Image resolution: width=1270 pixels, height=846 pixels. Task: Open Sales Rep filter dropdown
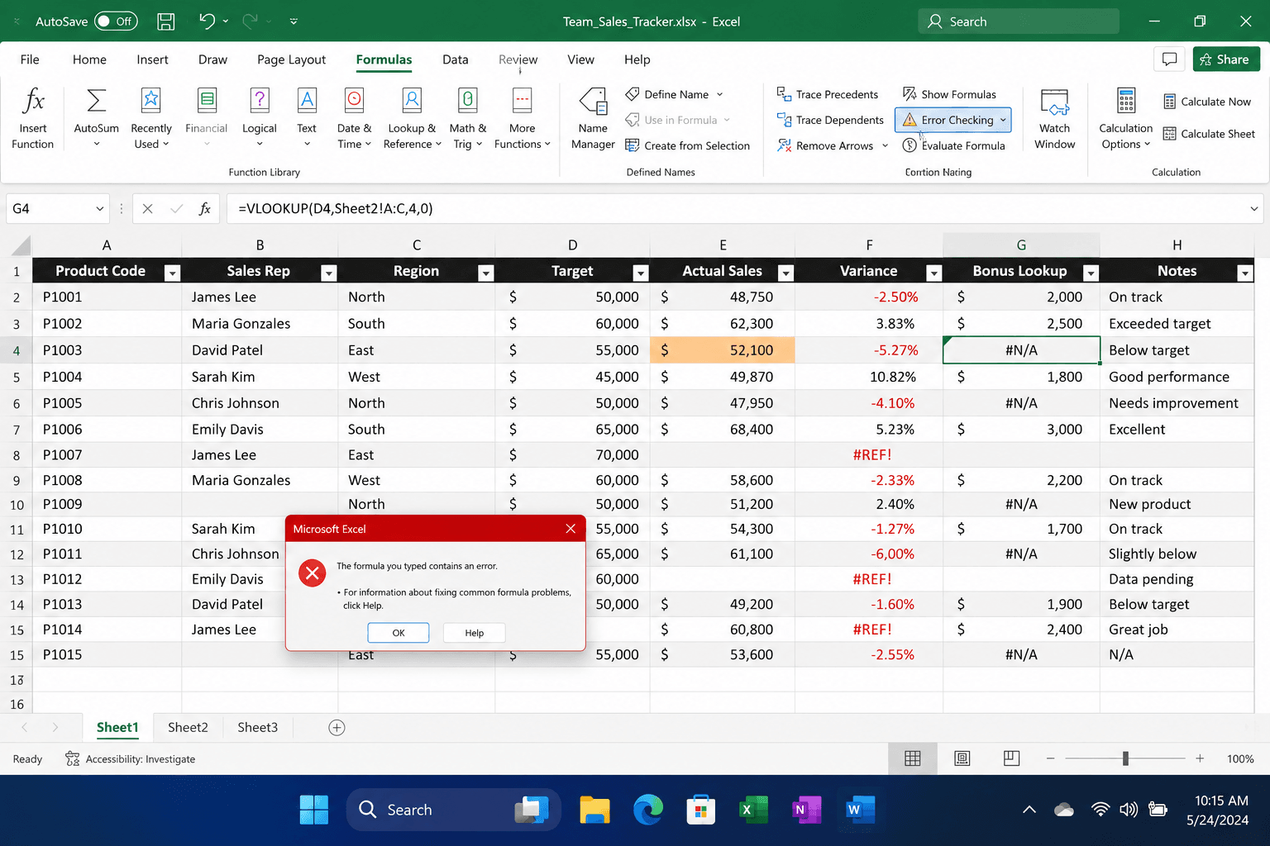coord(328,273)
